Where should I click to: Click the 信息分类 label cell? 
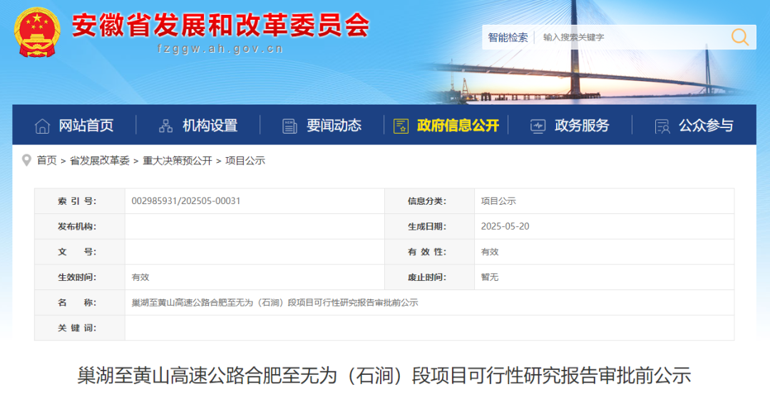(x=429, y=201)
